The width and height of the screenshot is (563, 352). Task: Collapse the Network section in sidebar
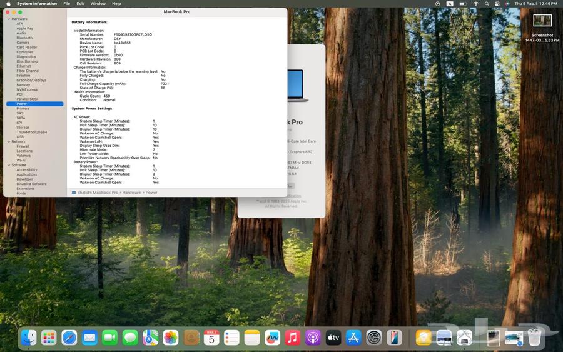click(9, 142)
